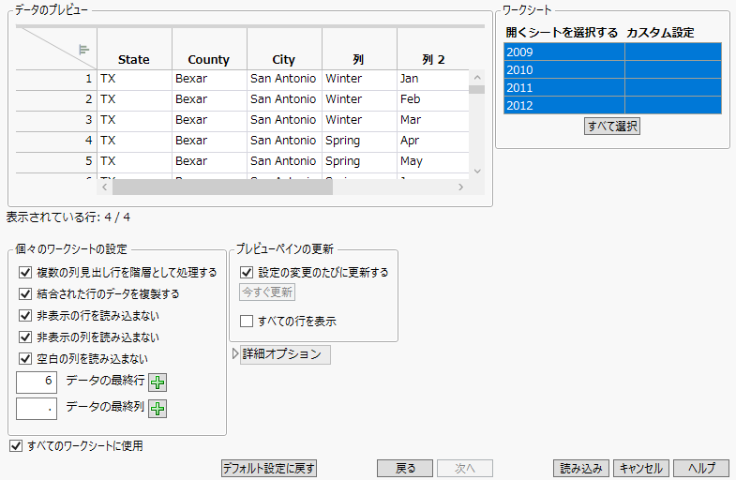Viewport: 736px width, 480px height.
Task: Click the 開くシートを選択する column header
Action: coord(562,33)
